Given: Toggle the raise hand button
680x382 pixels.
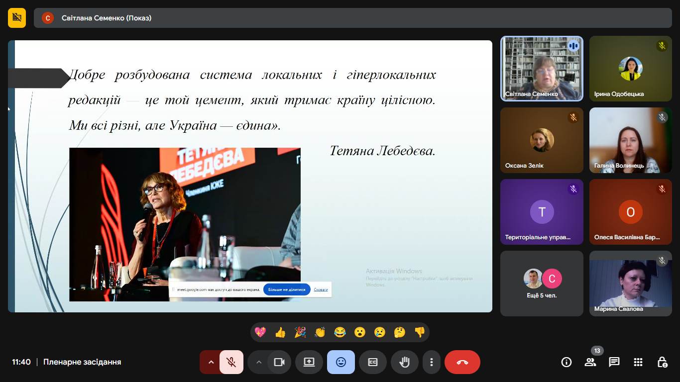Looking at the screenshot, I should click(x=405, y=362).
